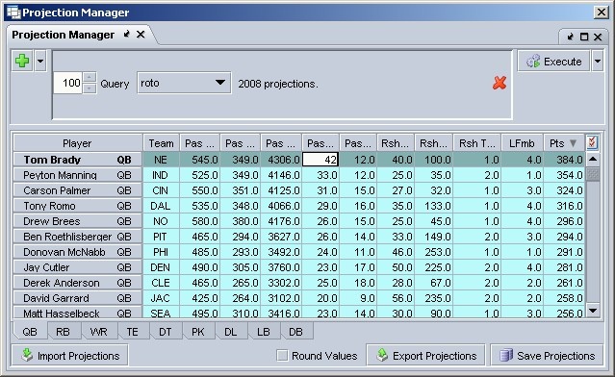Screen dimensions: 615x377
Task: Click the panel pin icon at top right
Action: [571, 37]
